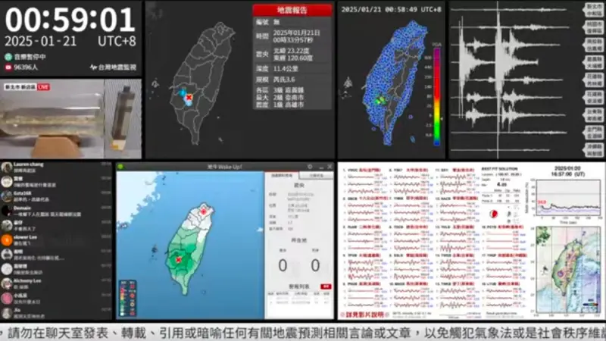Switch to the inactive grey tab in Wake Up! panel
606x341 pixels.
point(316,176)
